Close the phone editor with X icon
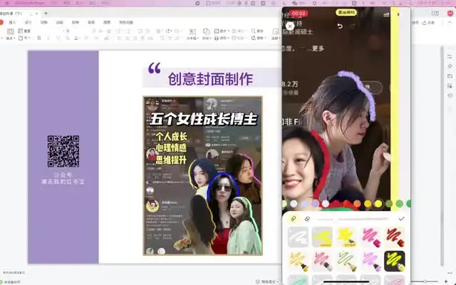Viewport: 456px width, 285px height. [290, 26]
